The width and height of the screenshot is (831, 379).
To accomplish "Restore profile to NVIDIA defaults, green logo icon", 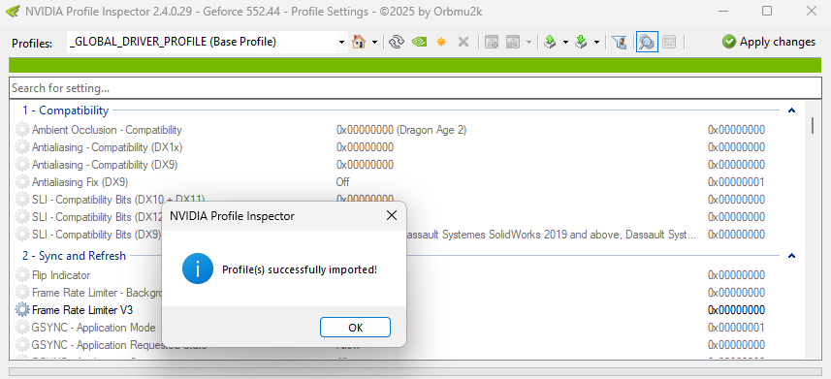I will point(419,42).
